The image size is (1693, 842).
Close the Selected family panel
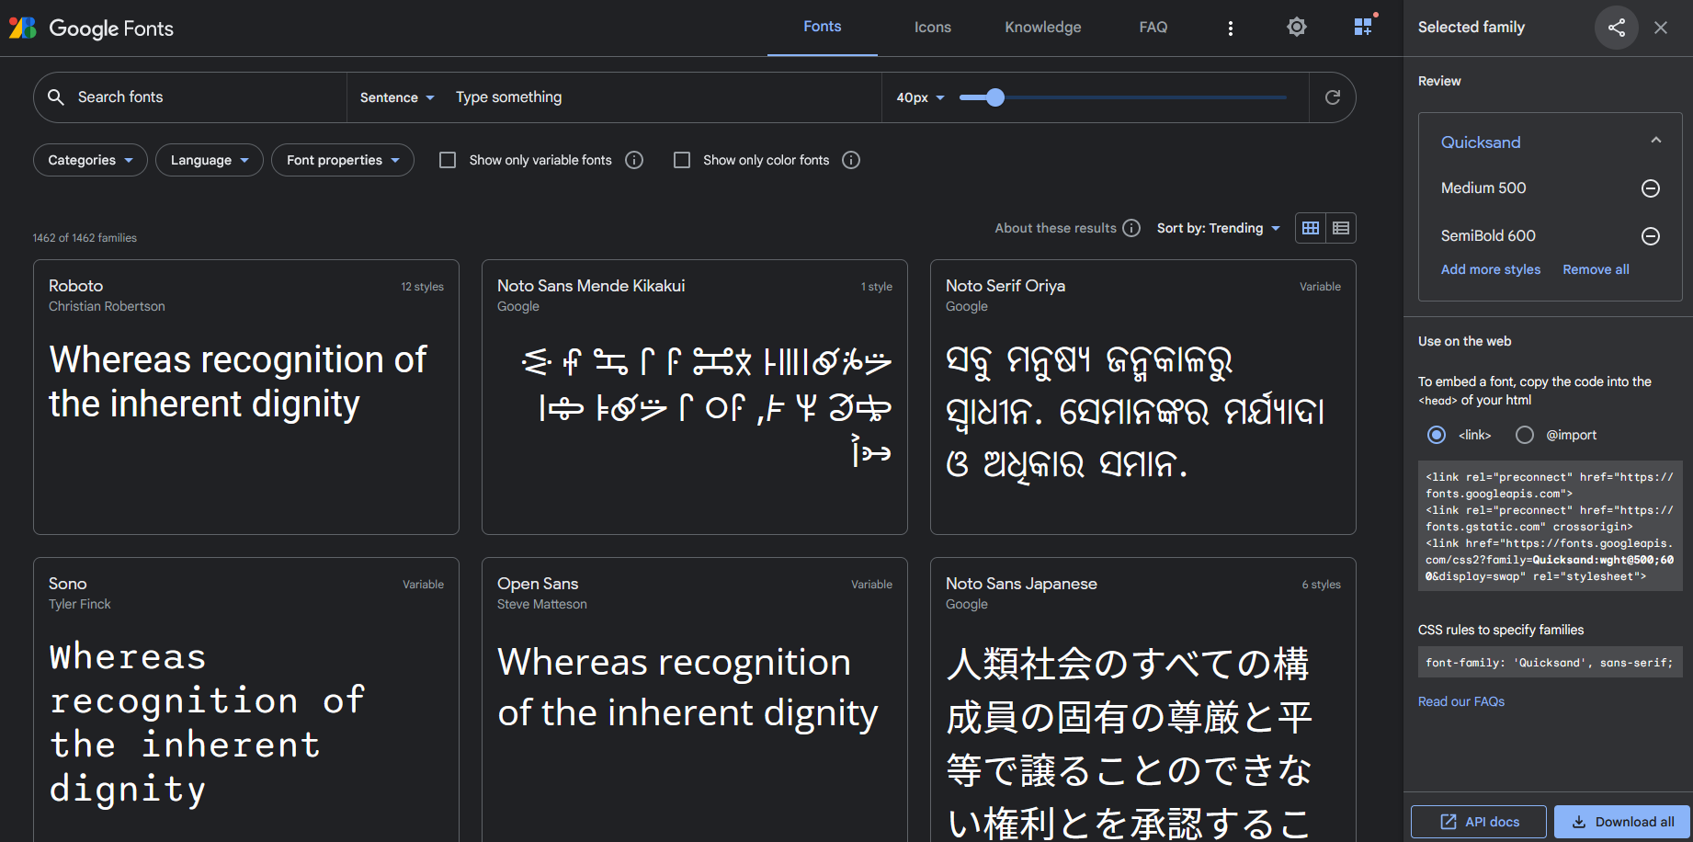pyautogui.click(x=1661, y=28)
